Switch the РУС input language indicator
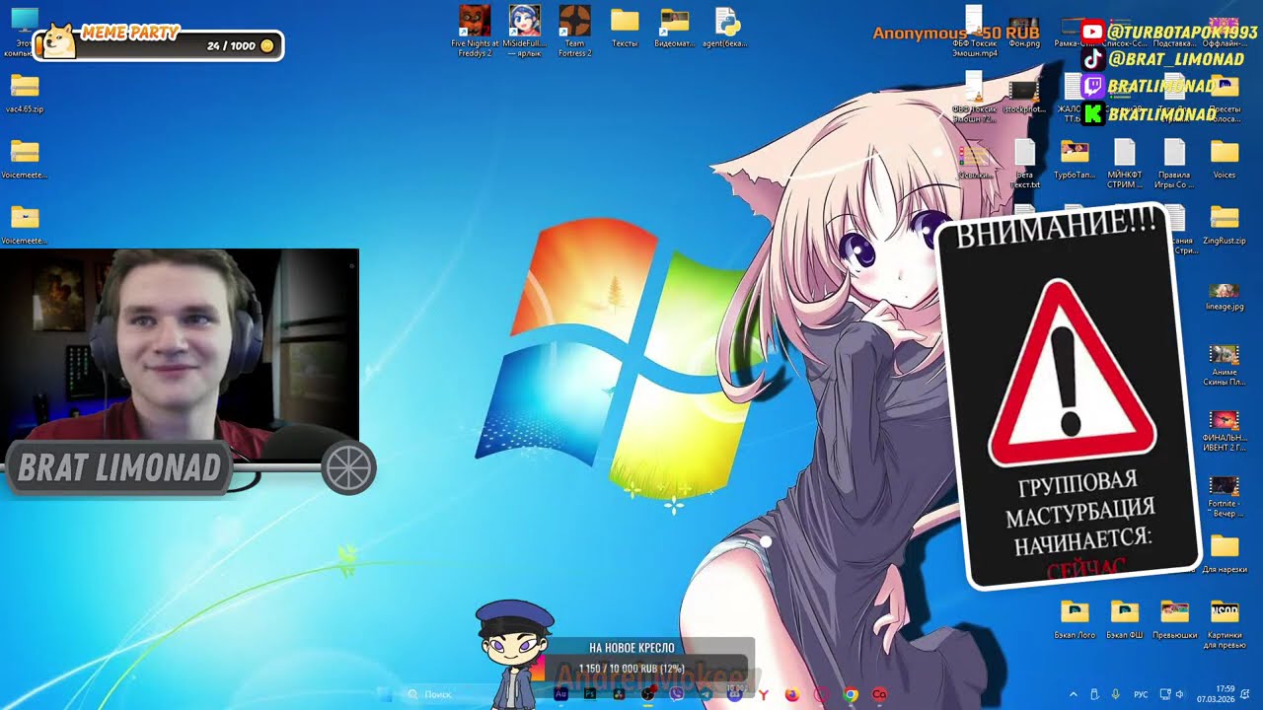This screenshot has height=710, width=1263. pos(1141,694)
